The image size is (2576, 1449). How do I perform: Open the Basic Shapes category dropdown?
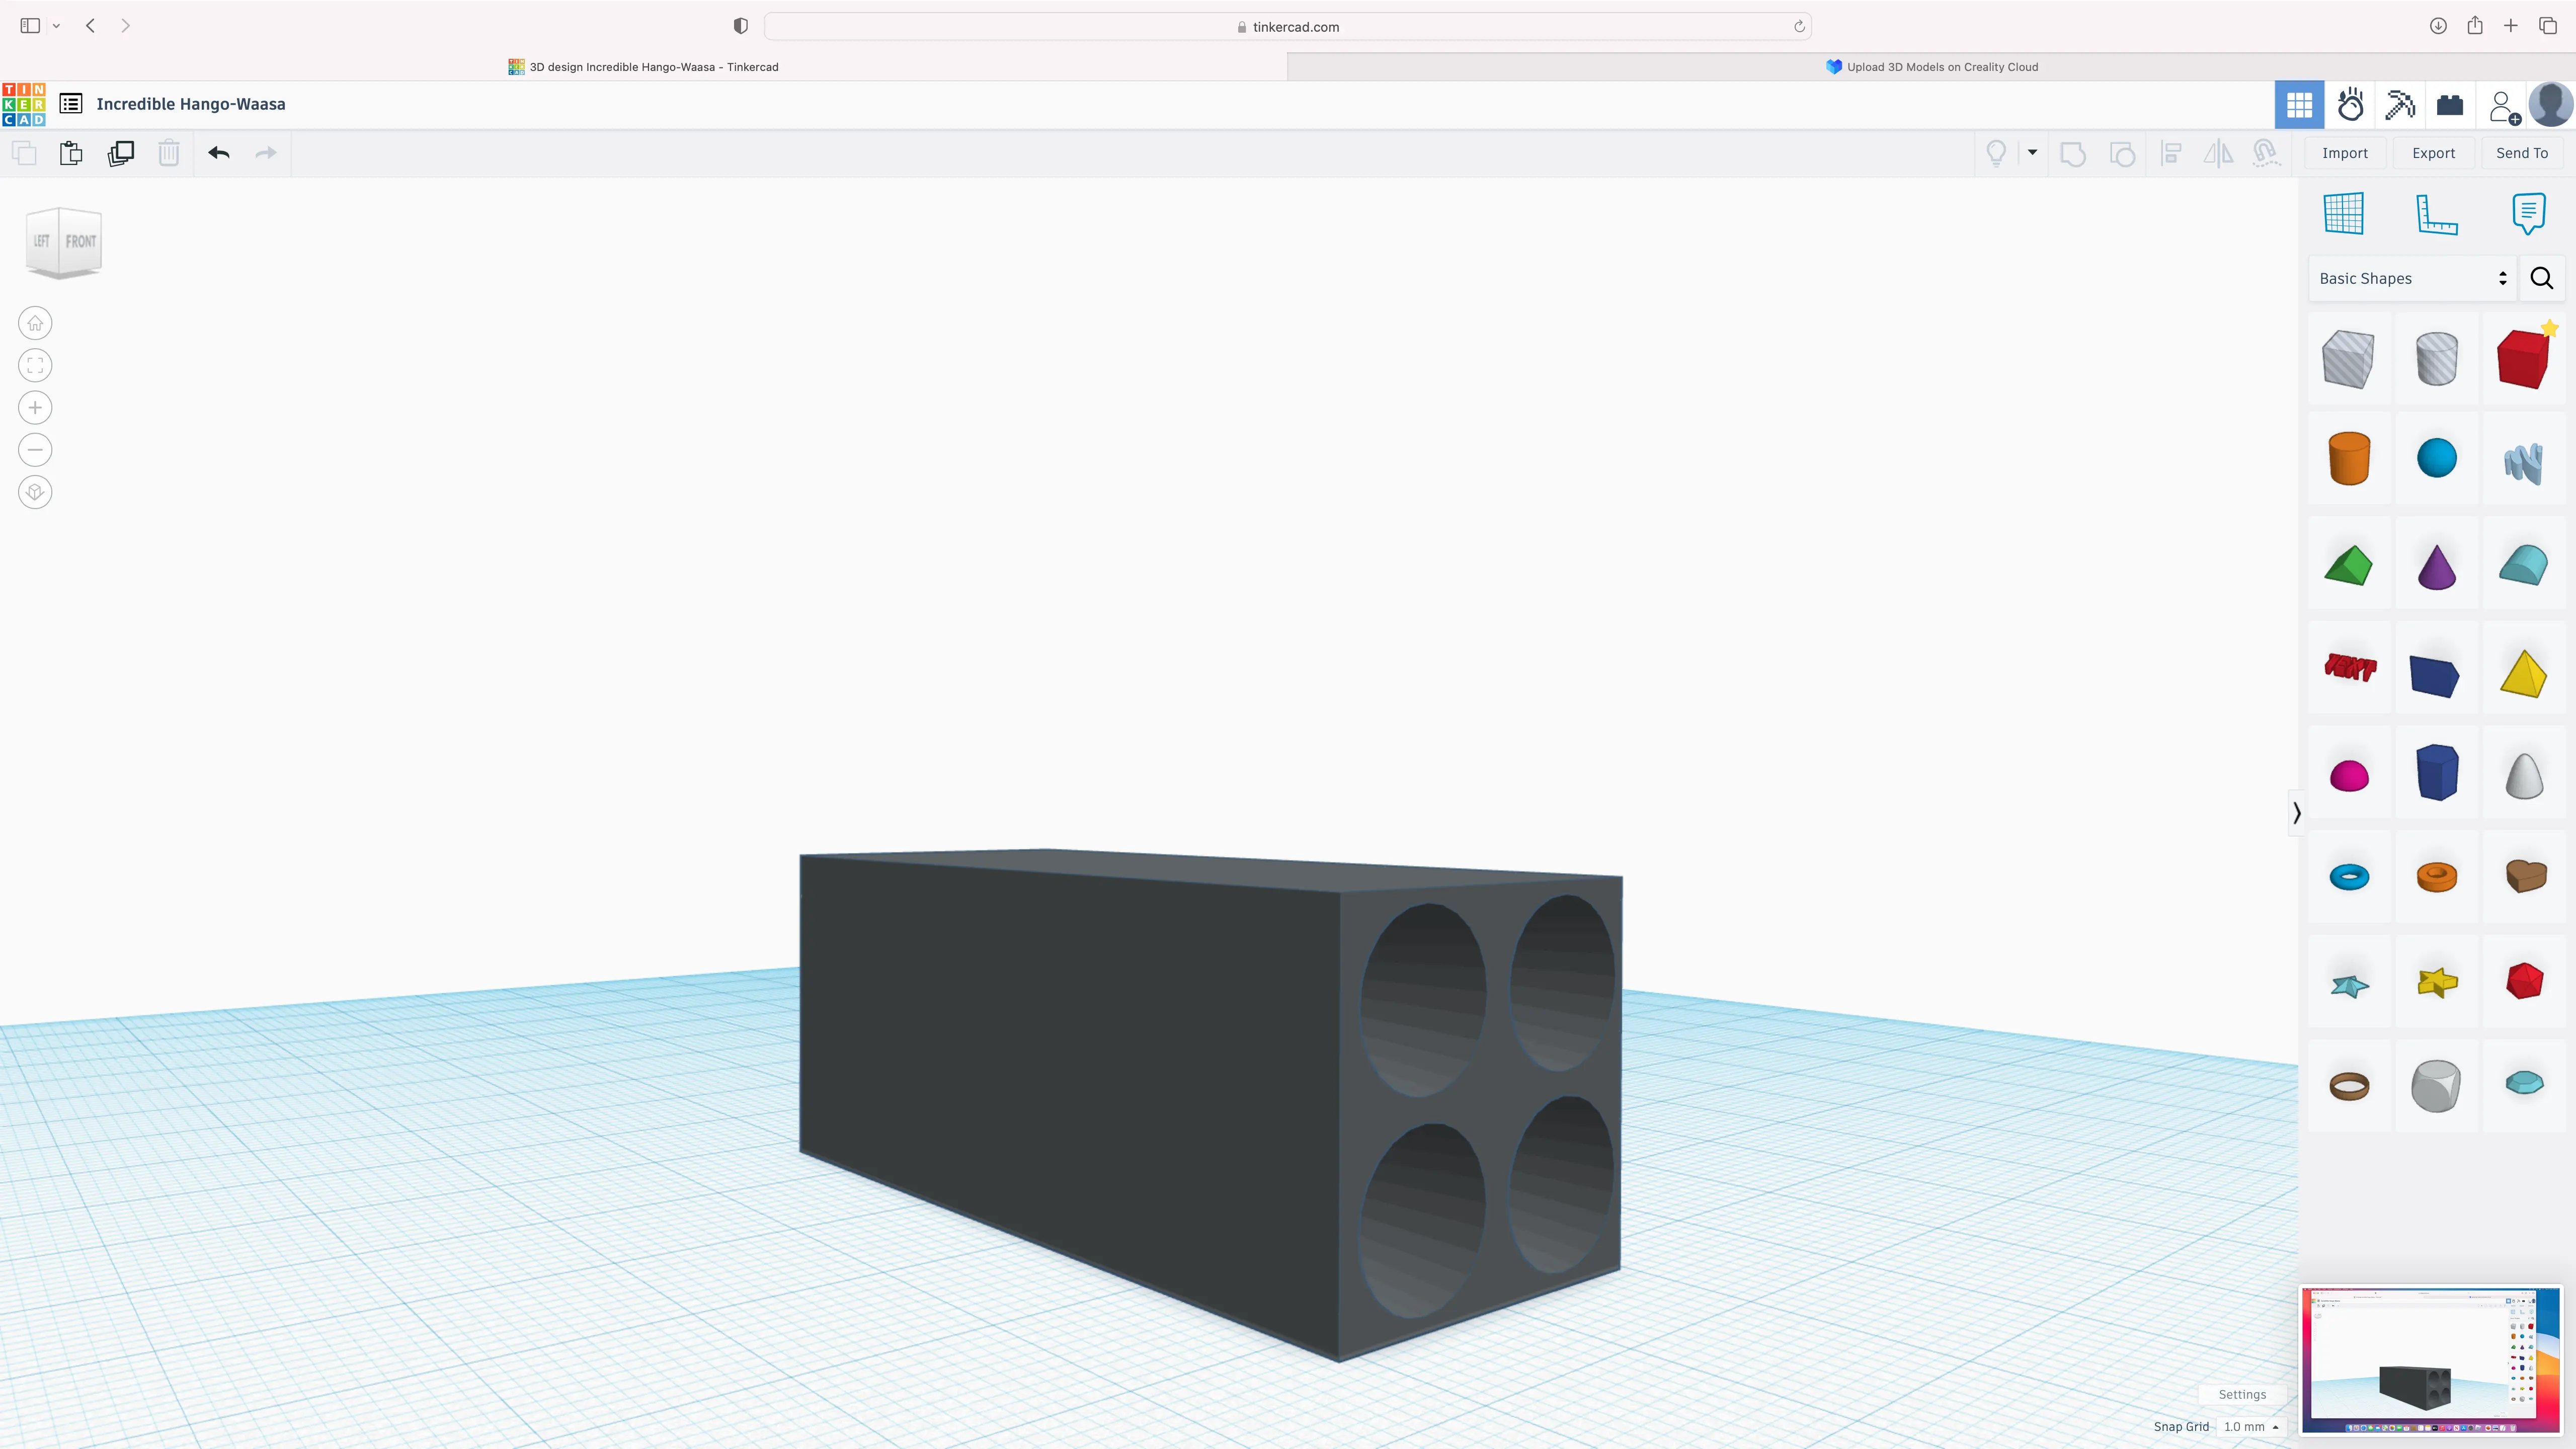[2411, 278]
